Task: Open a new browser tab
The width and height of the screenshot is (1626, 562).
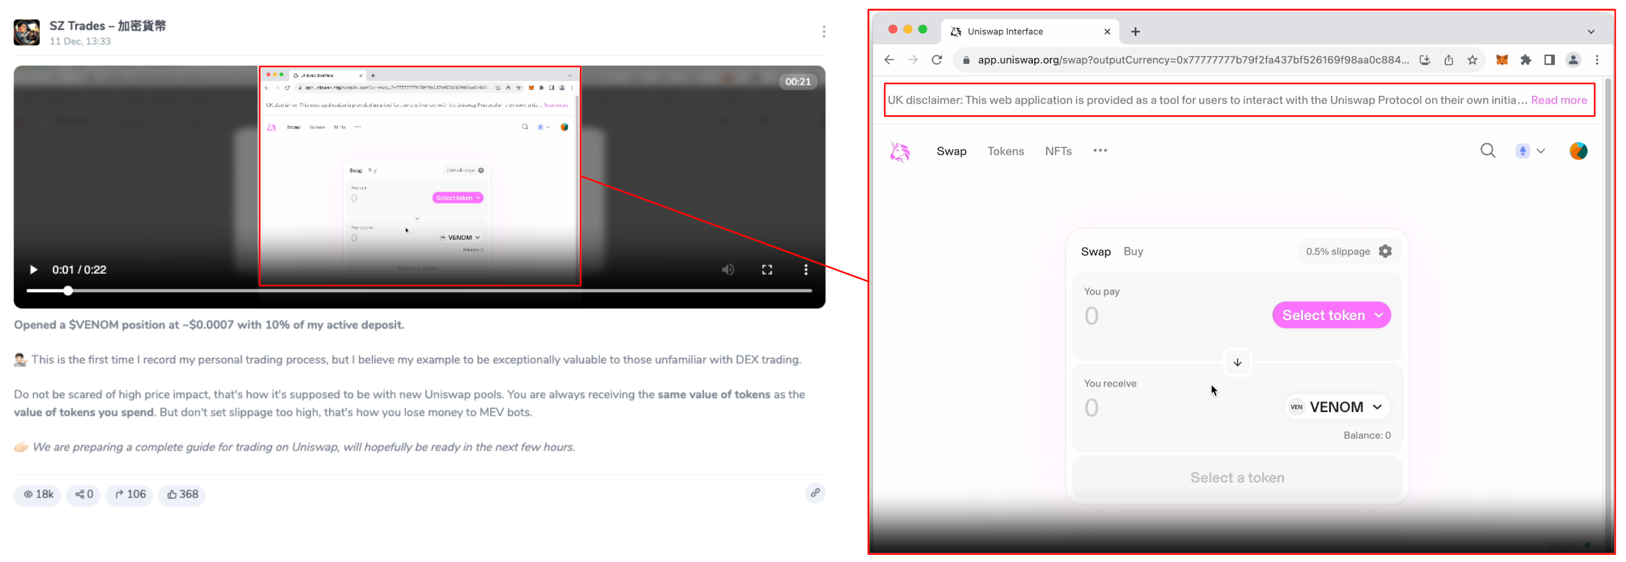Action: tap(1135, 31)
